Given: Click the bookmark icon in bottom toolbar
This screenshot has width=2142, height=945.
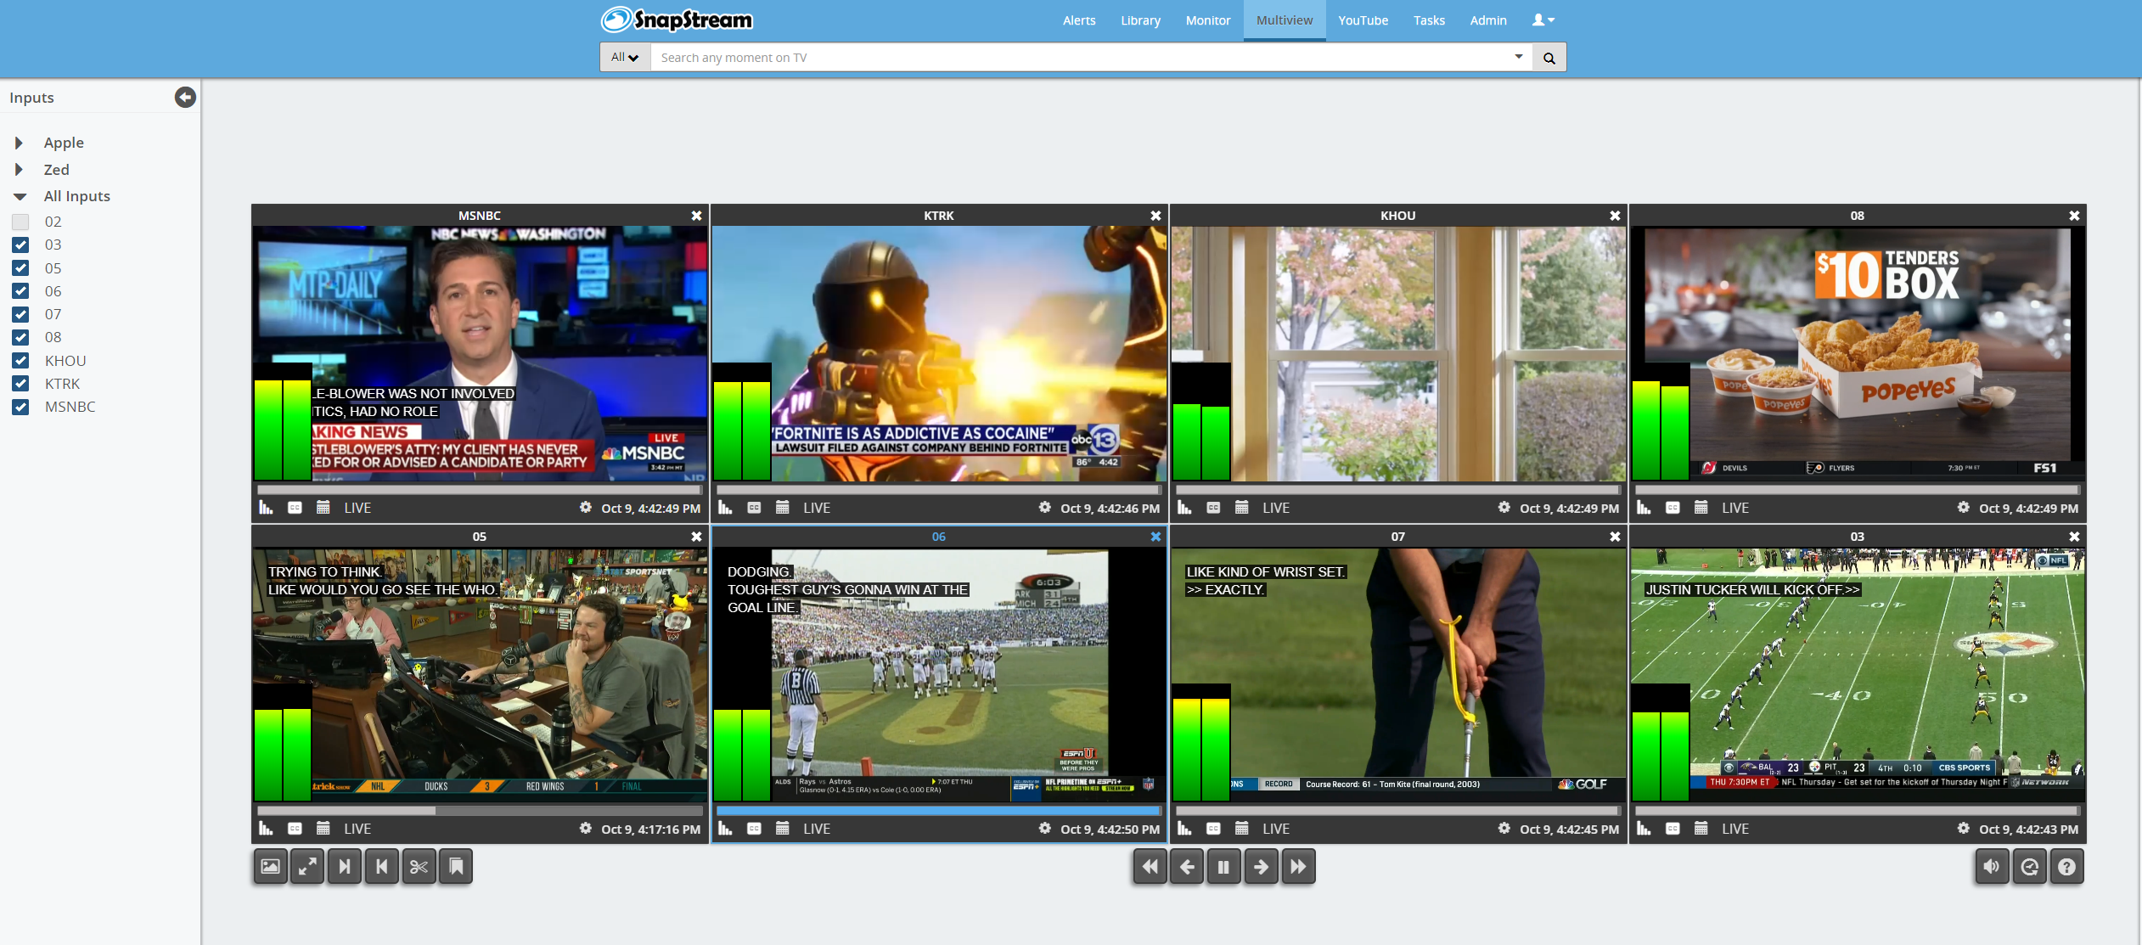Looking at the screenshot, I should 456,867.
